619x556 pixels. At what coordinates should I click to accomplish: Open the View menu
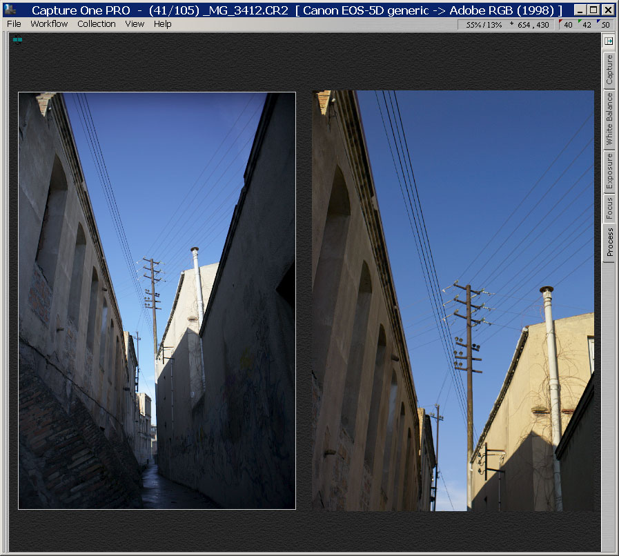pos(135,24)
